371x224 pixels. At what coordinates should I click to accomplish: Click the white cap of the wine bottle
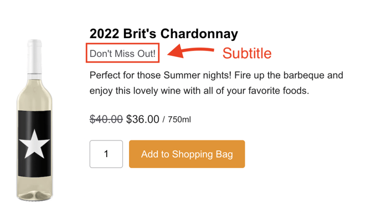point(34,50)
